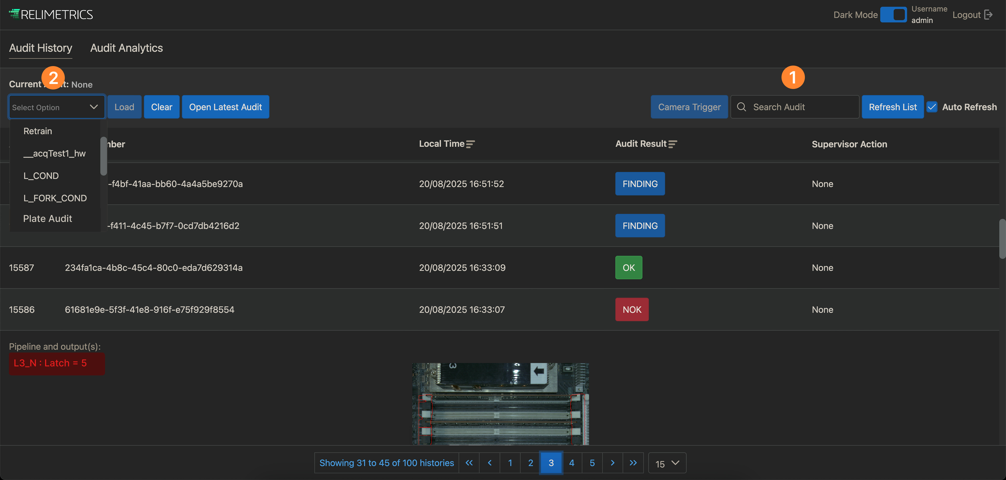Click the Audit Result sort icon
Screen dimensions: 1006x480
coord(672,144)
